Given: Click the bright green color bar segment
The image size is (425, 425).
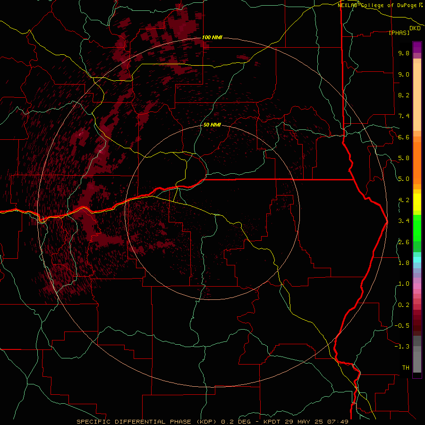Looking at the screenshot, I should [x=417, y=228].
